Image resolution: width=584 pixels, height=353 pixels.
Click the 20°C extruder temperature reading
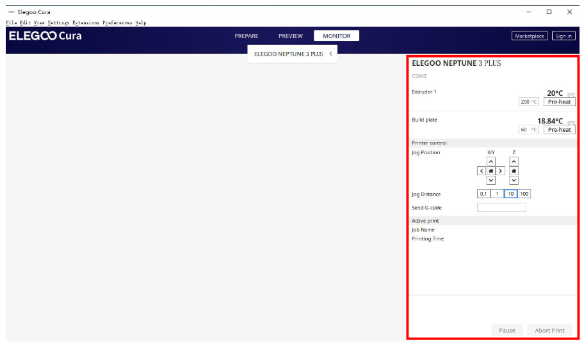[x=555, y=93]
